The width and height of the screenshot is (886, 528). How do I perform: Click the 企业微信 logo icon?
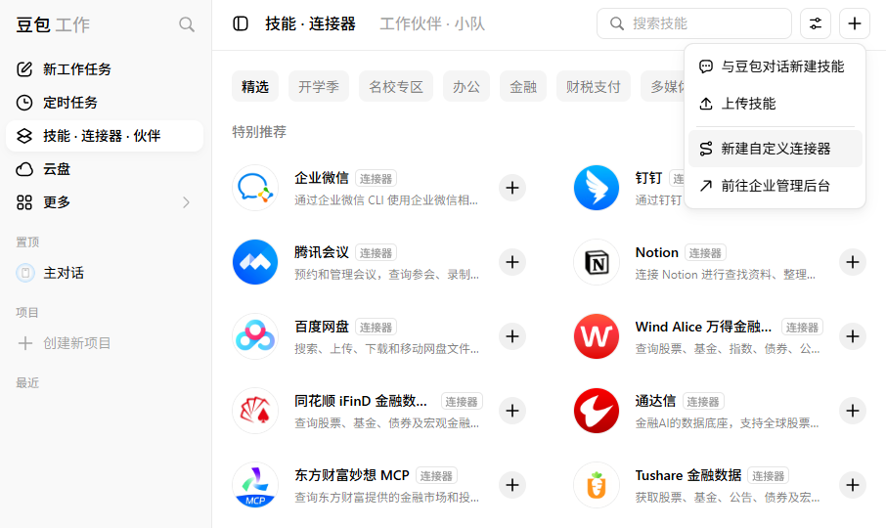(x=255, y=188)
